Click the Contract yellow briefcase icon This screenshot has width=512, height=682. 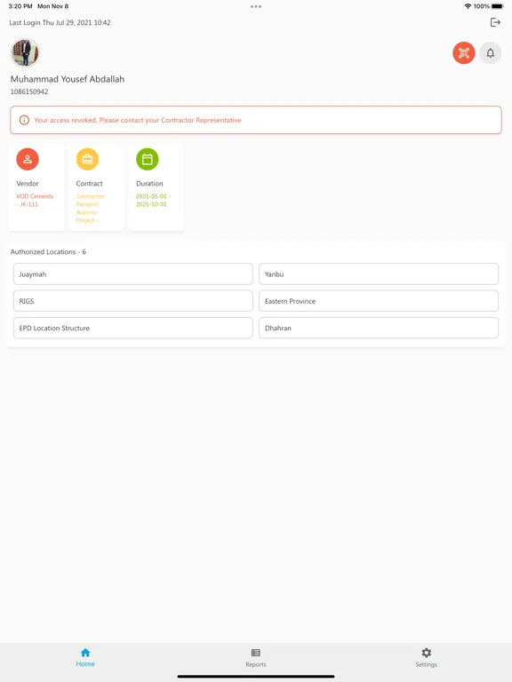point(87,159)
